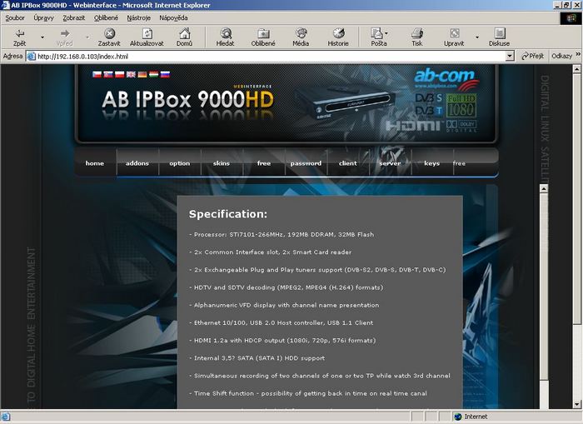
Task: Stop page loading with Zastavit
Action: 109,37
